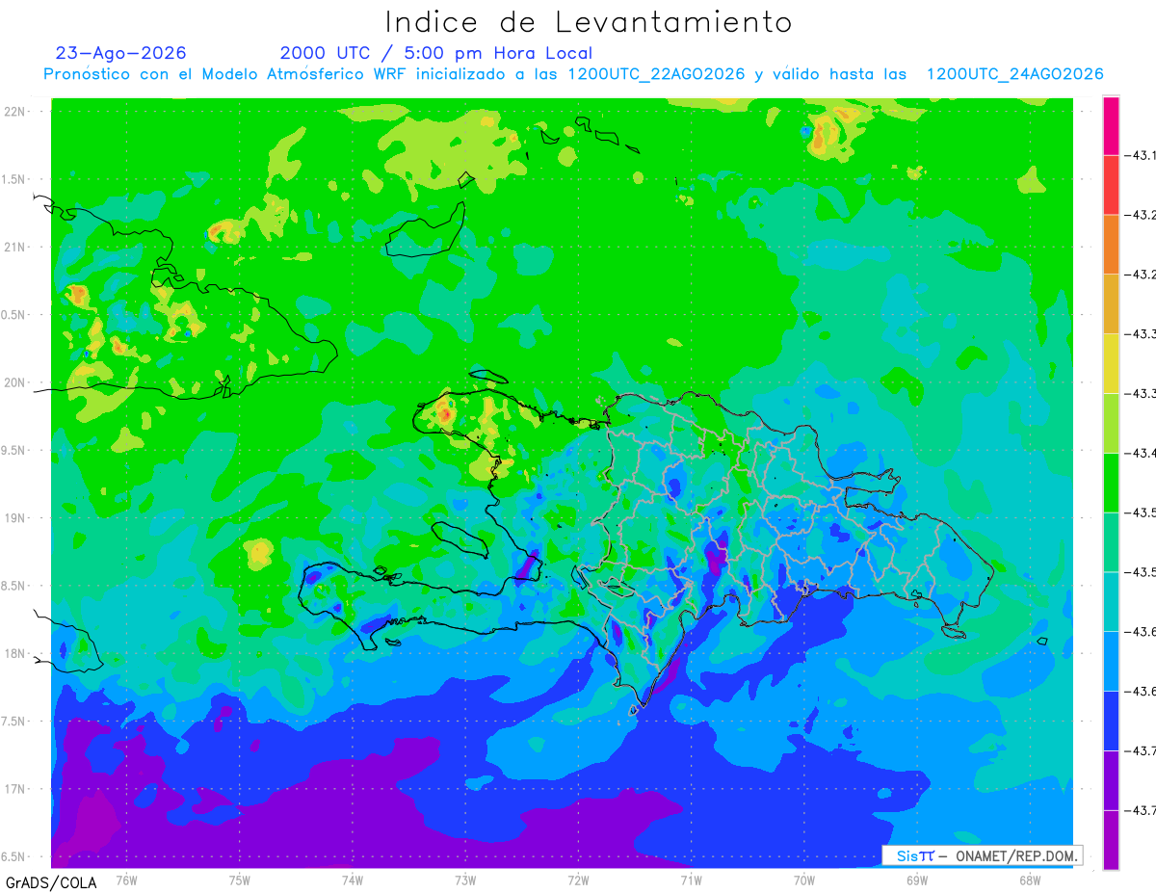Pick the violet colorbar swatch
The height and width of the screenshot is (893, 1156).
[1111, 780]
